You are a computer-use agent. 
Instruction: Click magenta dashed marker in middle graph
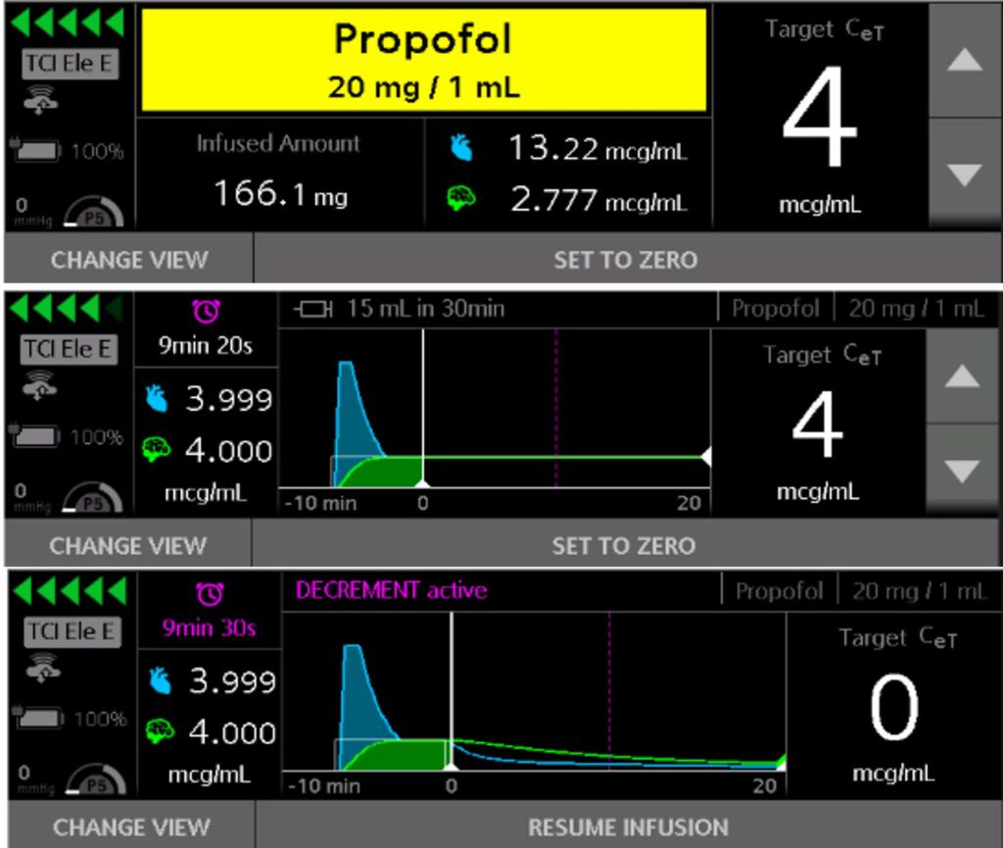(x=556, y=409)
